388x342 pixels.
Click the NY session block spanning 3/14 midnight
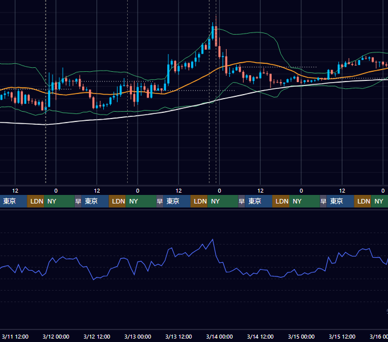[x=223, y=201]
